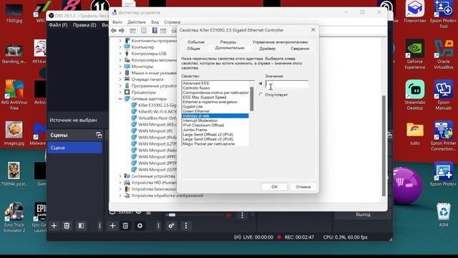Open Epson Manuals desktop icon

pyautogui.click(x=443, y=95)
